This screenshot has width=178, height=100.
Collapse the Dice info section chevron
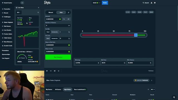point(152,80)
